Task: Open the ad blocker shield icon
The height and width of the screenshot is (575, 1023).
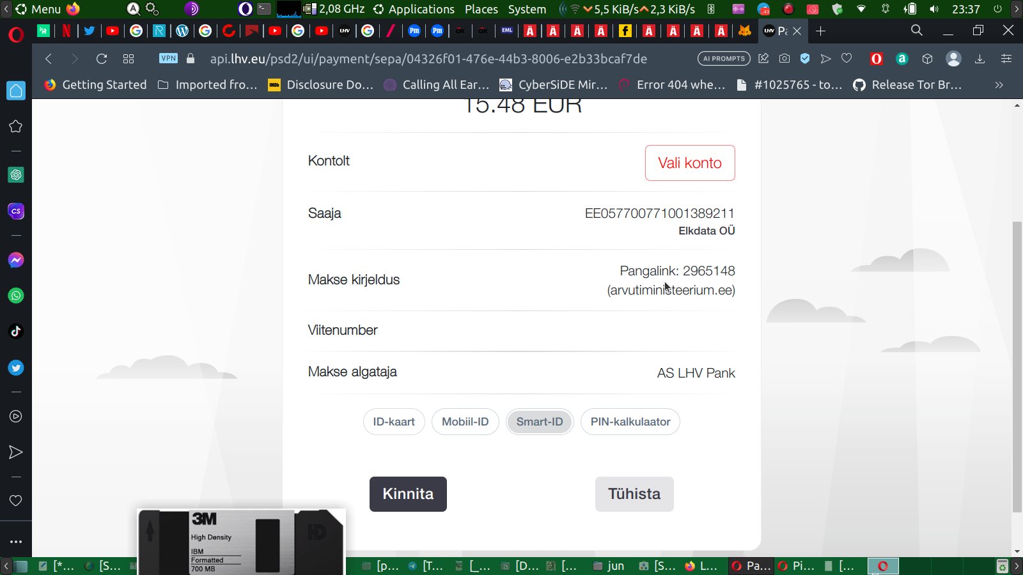Action: point(805,59)
